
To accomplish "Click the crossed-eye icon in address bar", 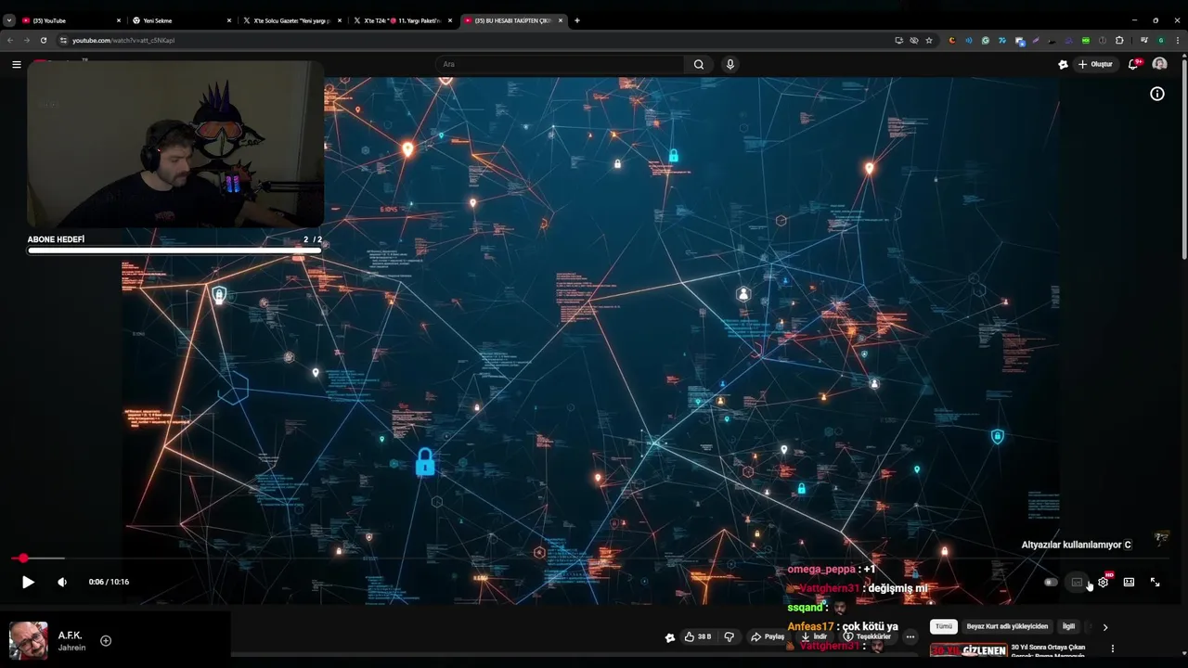I will 913,40.
